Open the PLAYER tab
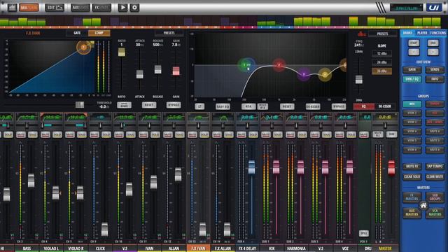448x252 pixels. [x=422, y=33]
